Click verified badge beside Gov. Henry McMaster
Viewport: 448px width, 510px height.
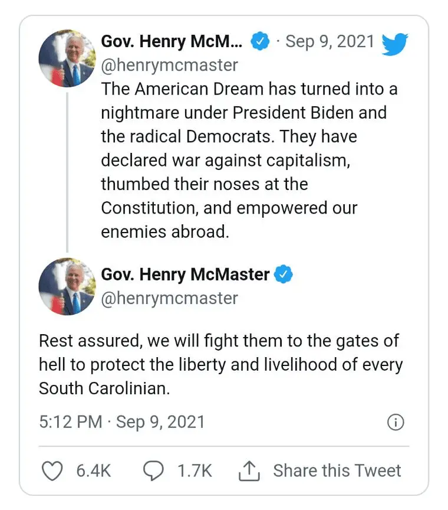pos(284,274)
